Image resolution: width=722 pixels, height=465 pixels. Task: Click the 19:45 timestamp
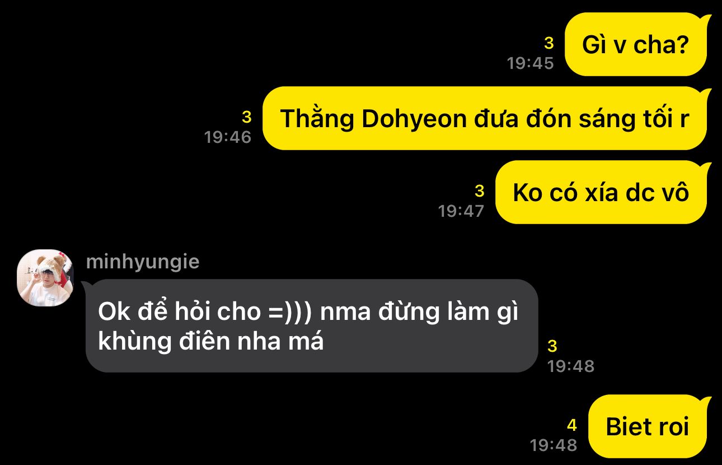coord(531,63)
